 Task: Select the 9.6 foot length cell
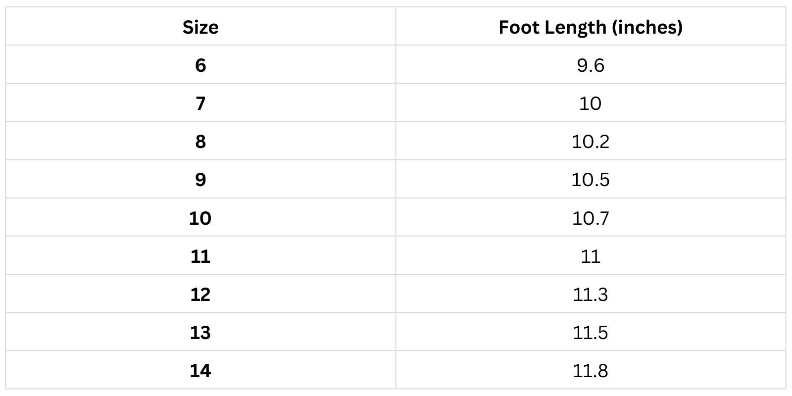591,65
